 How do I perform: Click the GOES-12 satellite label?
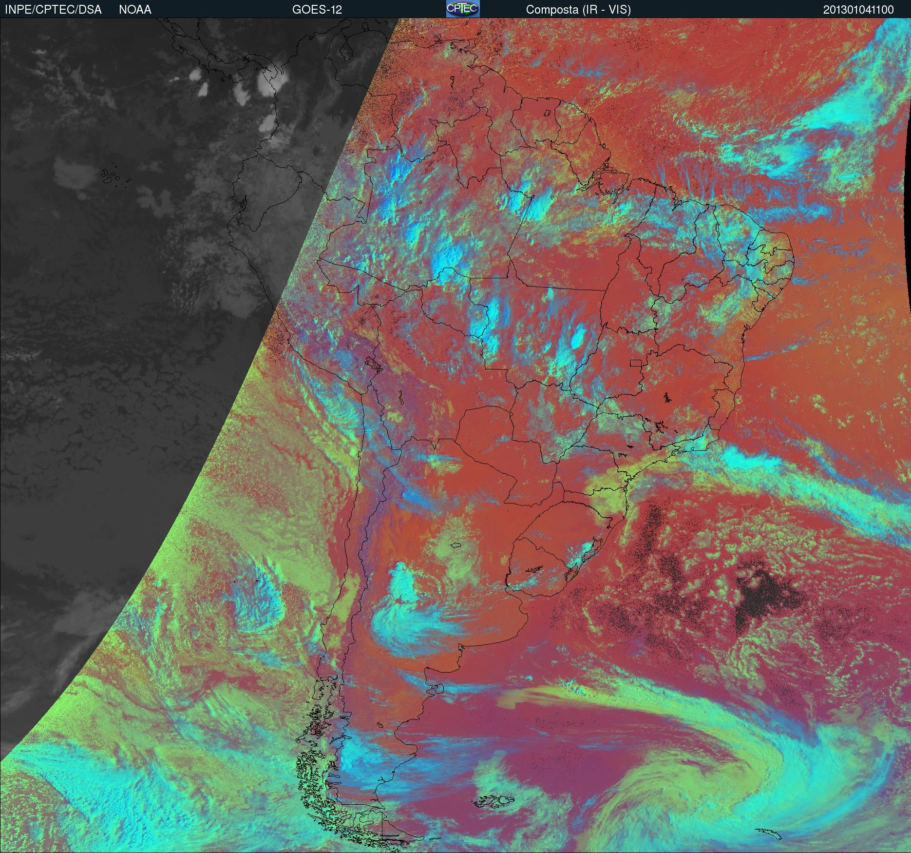point(317,10)
